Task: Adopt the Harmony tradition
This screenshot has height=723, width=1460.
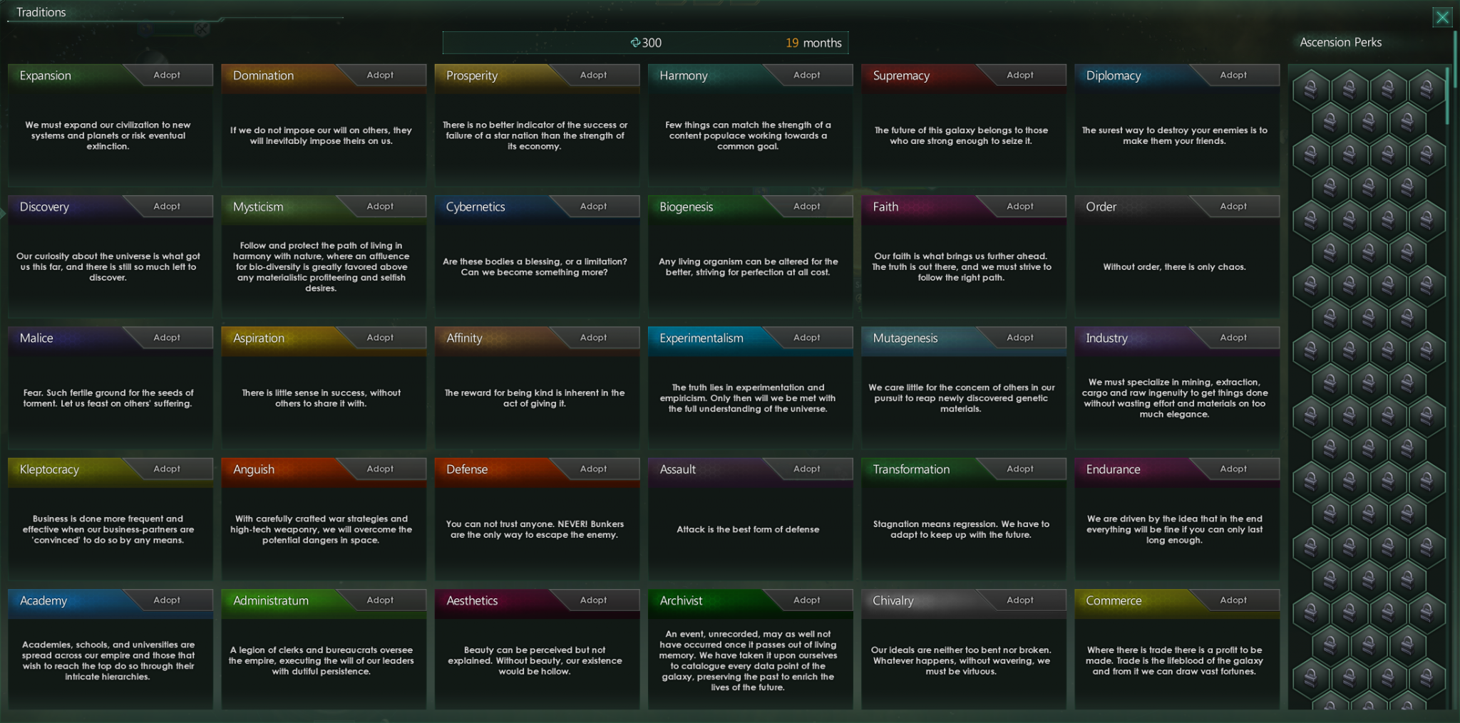Action: coord(808,75)
